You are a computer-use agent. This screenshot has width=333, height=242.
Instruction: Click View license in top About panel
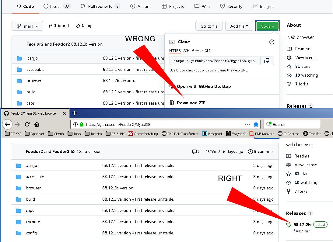click(302, 57)
